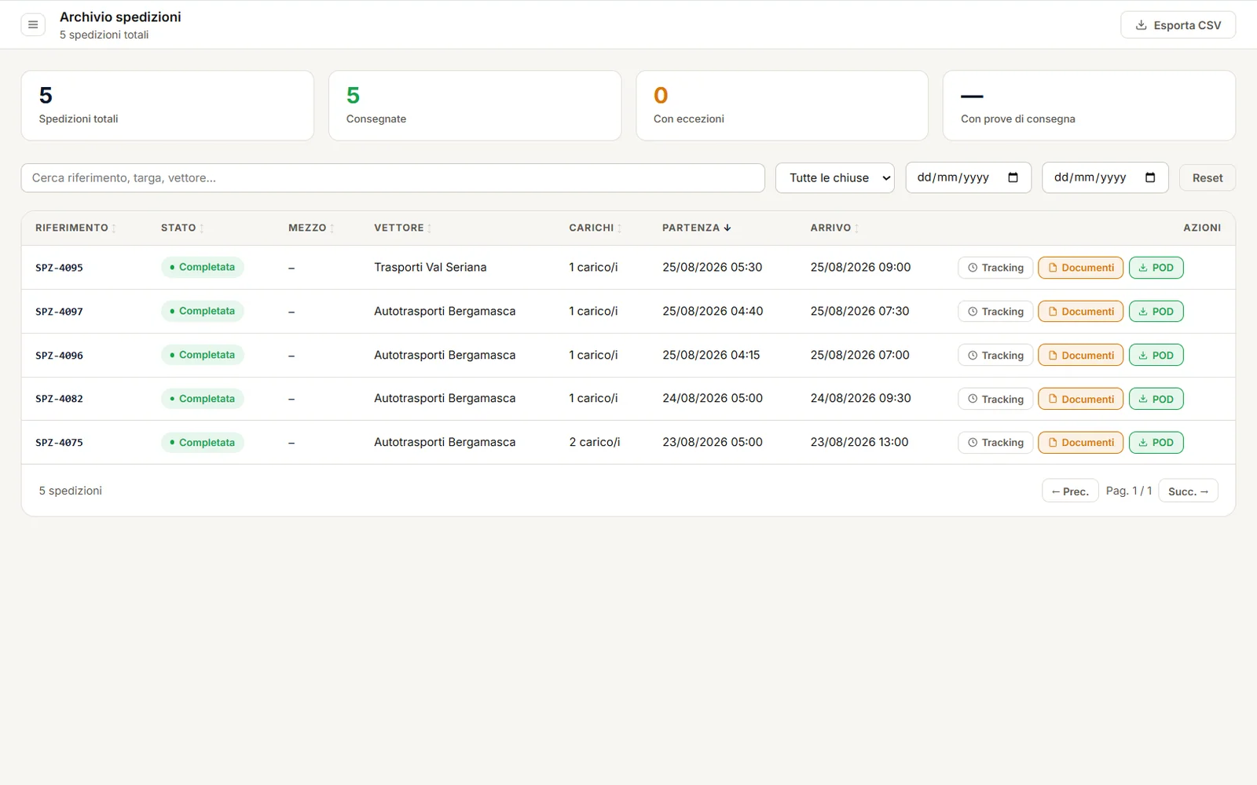Viewport: 1257px width, 785px height.
Task: Click the '2 carico/i' cell
Action: pos(595,442)
